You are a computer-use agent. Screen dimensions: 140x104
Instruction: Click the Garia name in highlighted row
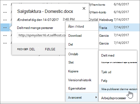[x=103, y=28]
